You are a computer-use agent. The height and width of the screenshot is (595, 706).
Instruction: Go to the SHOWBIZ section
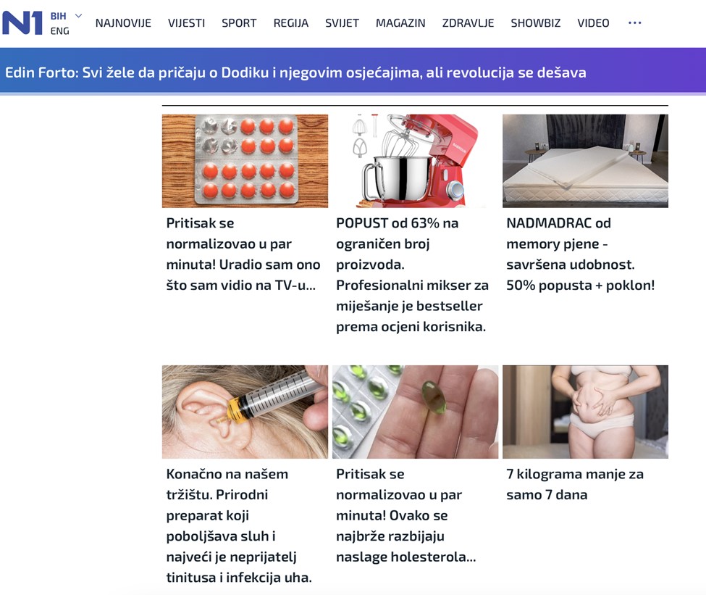coord(536,23)
